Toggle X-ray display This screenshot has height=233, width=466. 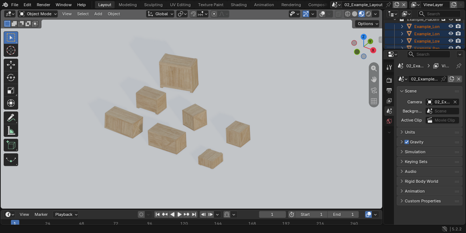coord(338,14)
